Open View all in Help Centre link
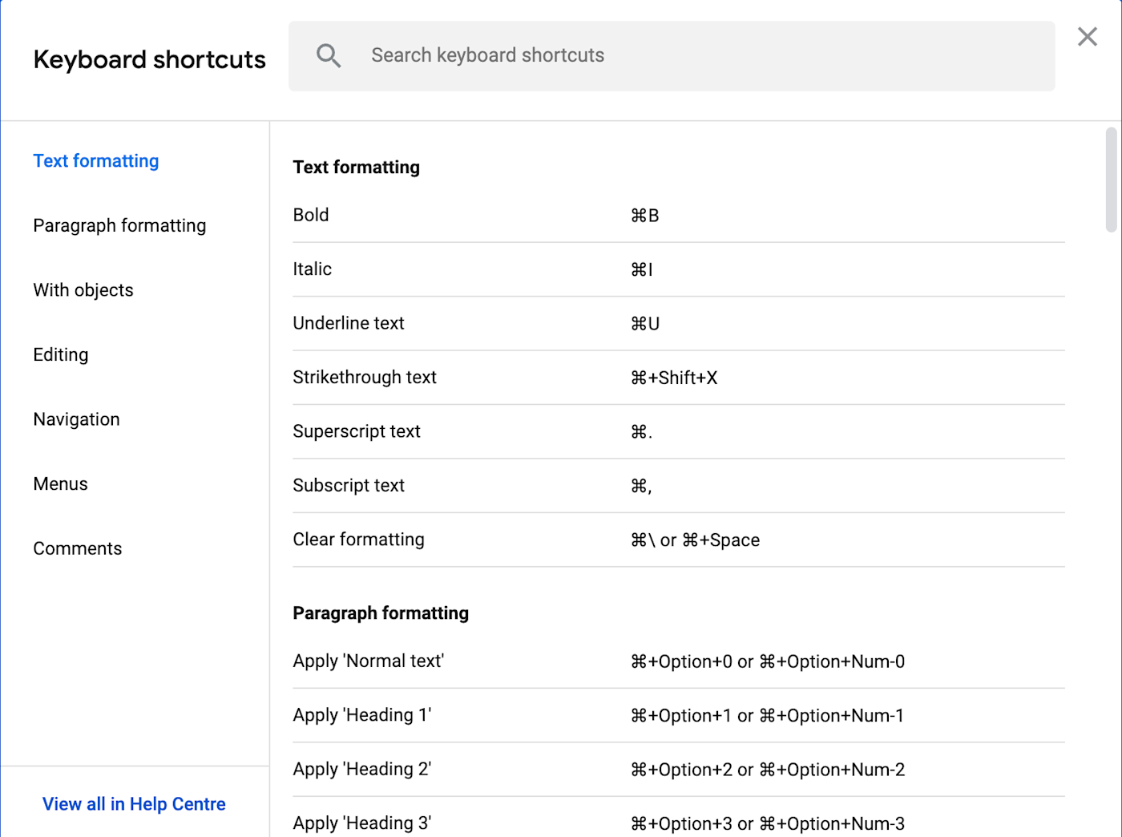The image size is (1122, 837). [134, 804]
